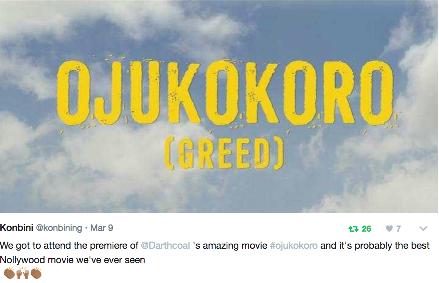The image size is (439, 283).
Task: Expand the tweet options chevron menu
Action: point(423,229)
